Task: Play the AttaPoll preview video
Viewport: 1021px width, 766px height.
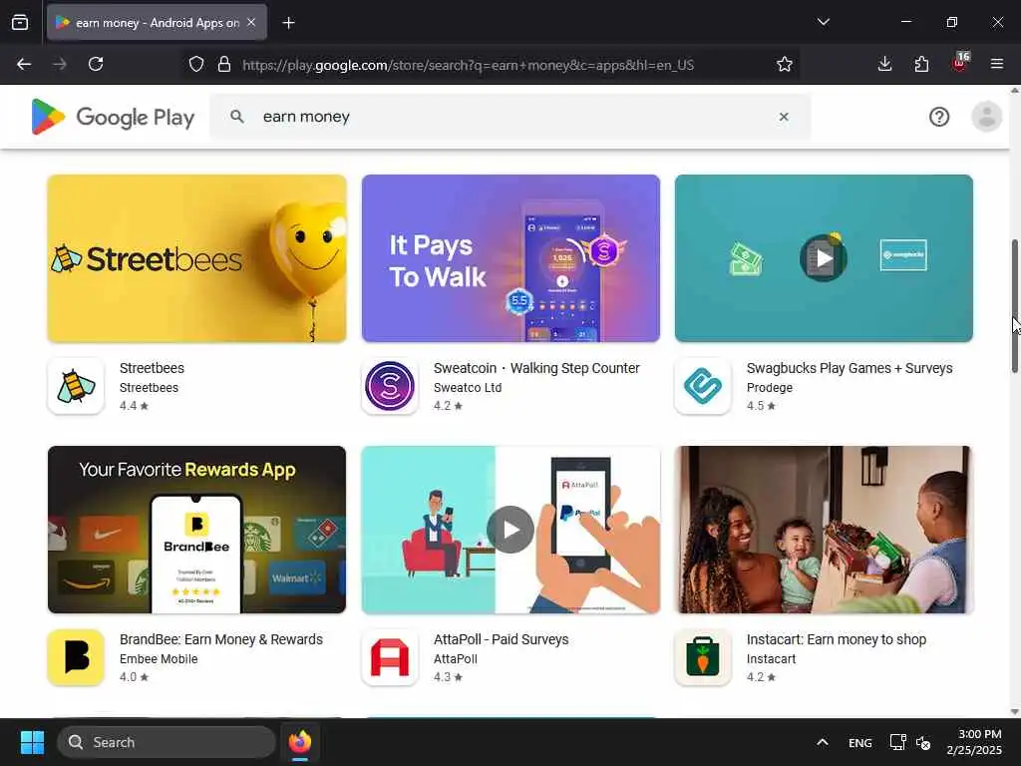Action: 510,530
